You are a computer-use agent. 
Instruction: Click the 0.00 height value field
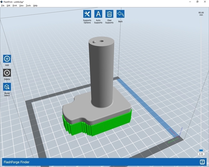click(x=201, y=154)
